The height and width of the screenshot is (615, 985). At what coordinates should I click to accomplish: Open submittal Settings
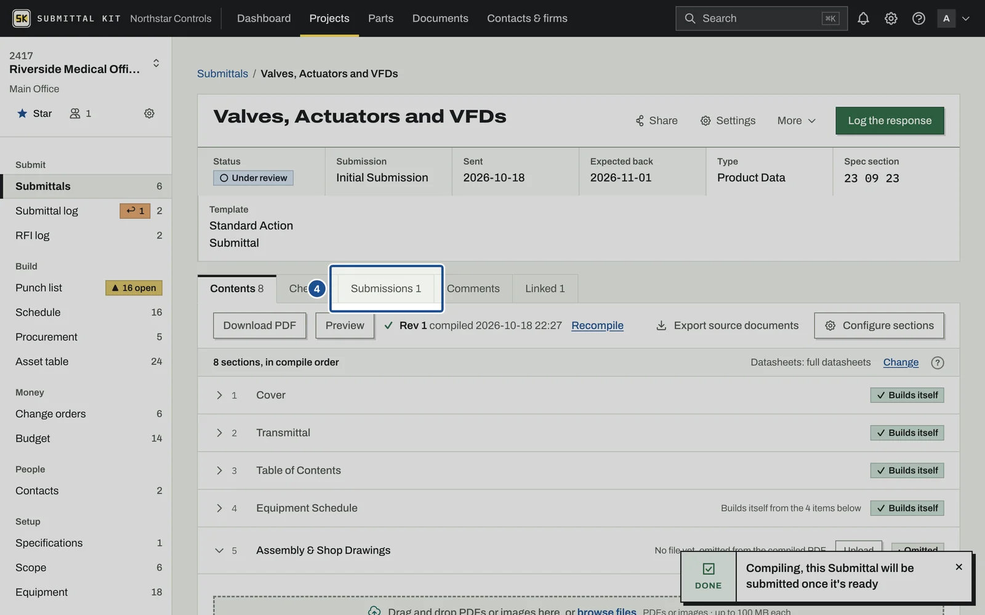click(x=728, y=121)
